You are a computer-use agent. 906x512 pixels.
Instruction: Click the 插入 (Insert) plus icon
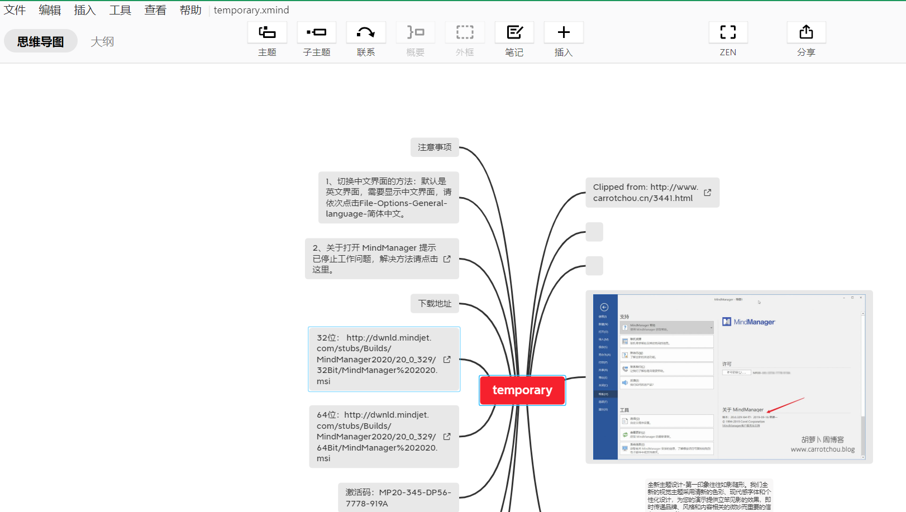(563, 32)
